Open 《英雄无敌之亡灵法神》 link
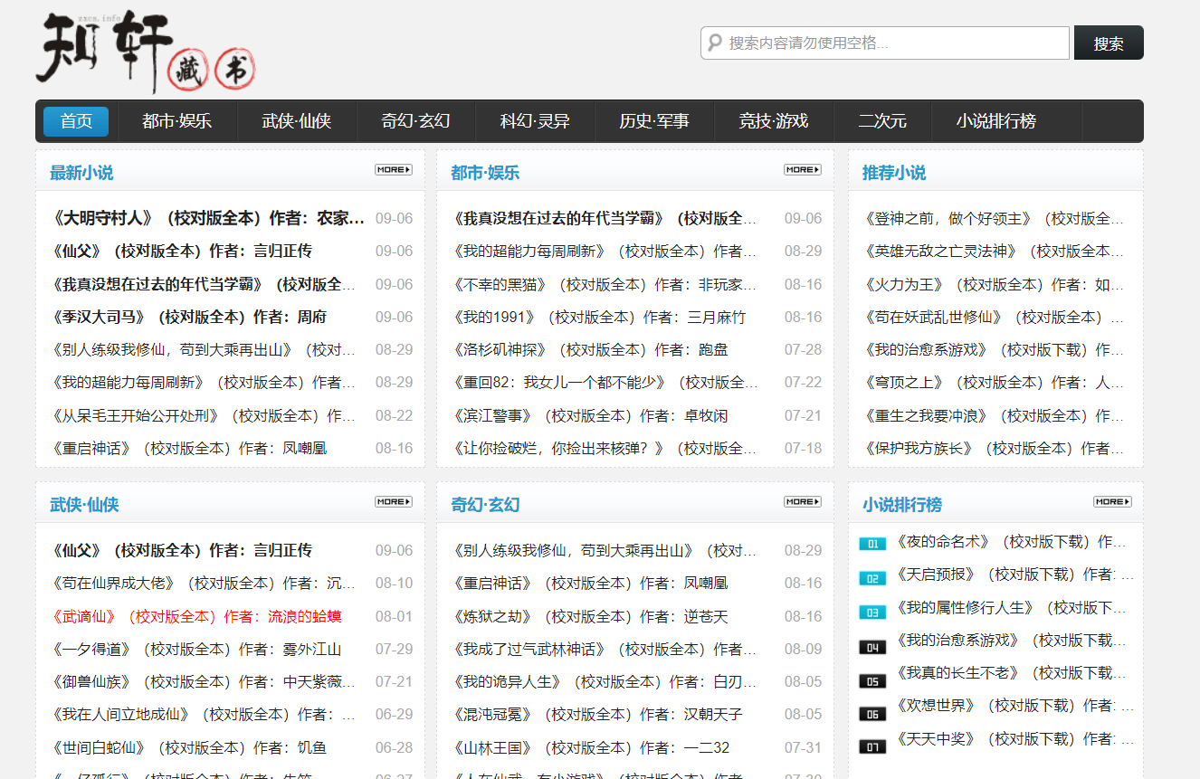The image size is (1200, 779). pyautogui.click(x=994, y=251)
